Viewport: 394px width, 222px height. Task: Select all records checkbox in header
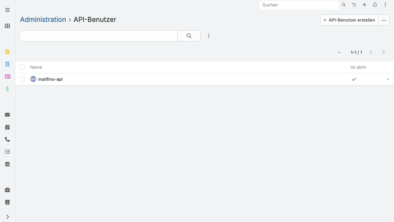22,67
